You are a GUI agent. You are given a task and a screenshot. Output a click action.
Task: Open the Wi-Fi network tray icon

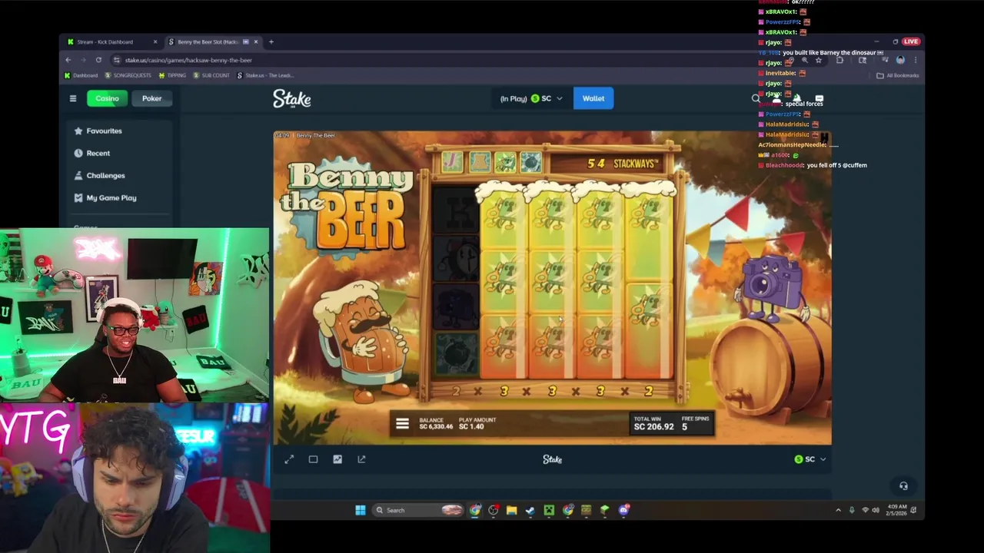coord(865,510)
